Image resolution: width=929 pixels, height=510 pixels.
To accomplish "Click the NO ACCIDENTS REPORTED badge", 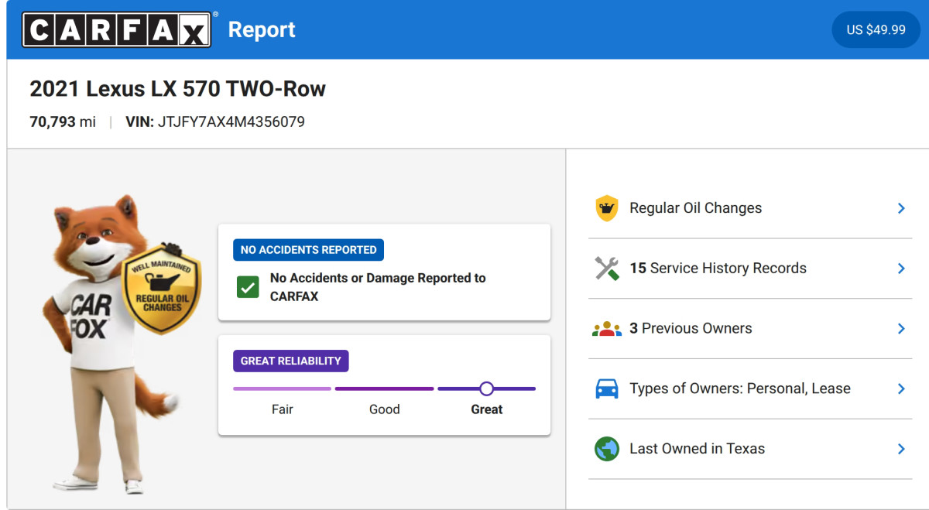I will pyautogui.click(x=308, y=250).
